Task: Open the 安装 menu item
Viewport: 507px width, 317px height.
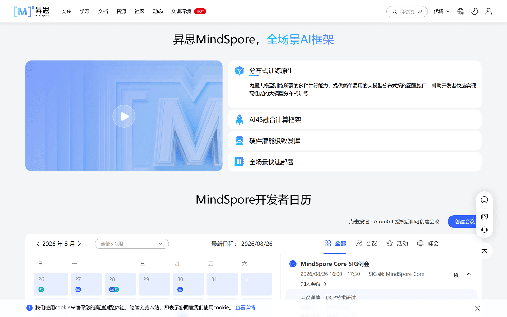Action: tap(66, 11)
